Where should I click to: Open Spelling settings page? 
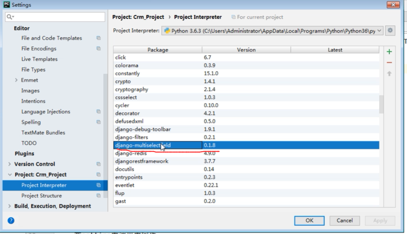click(31, 122)
